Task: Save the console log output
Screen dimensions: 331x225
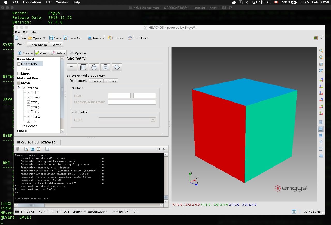Action: (32, 149)
